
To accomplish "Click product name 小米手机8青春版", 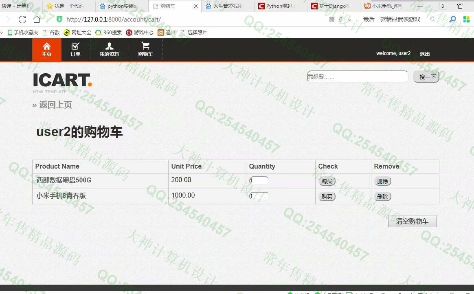I will pos(61,195).
